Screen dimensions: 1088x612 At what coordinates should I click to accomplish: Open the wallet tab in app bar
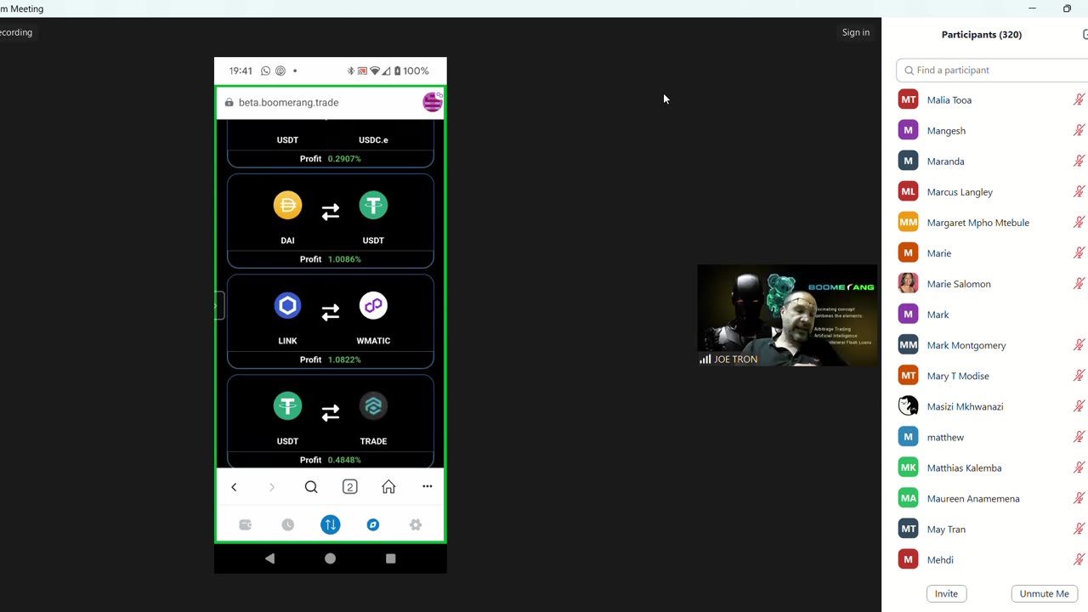click(246, 525)
